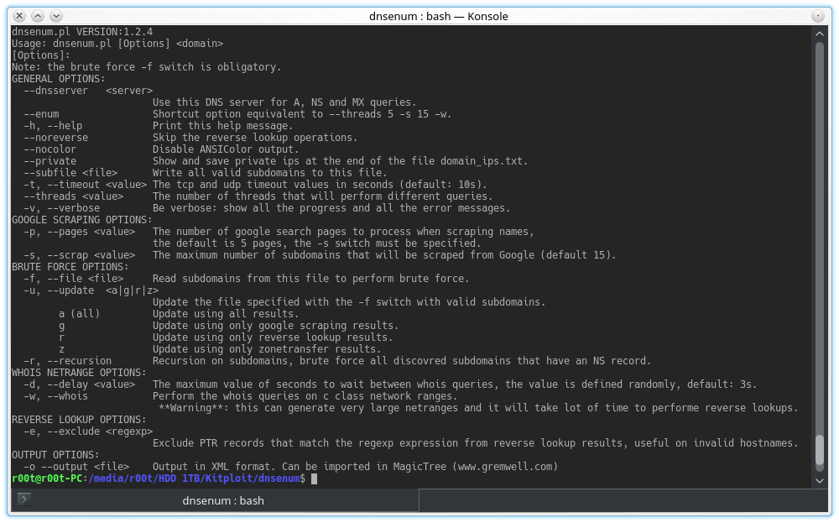Click the "--threads <value>" option text

(x=73, y=196)
